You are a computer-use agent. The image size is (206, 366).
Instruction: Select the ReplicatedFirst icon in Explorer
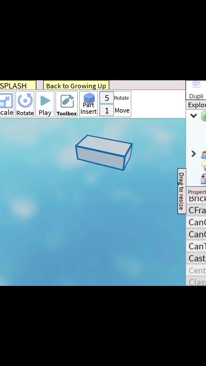tap(204, 179)
